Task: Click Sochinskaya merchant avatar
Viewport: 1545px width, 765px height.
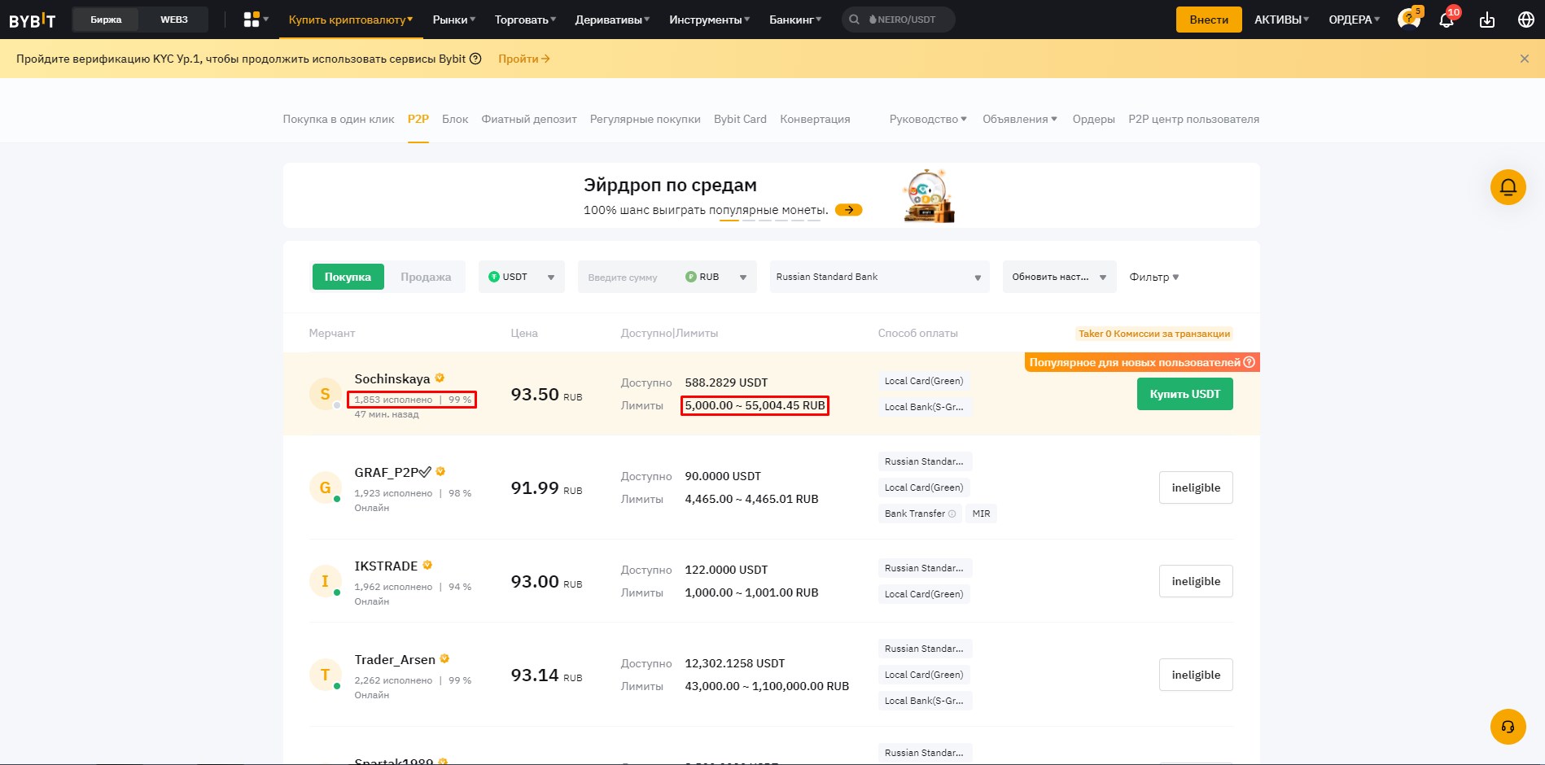Action: [325, 394]
